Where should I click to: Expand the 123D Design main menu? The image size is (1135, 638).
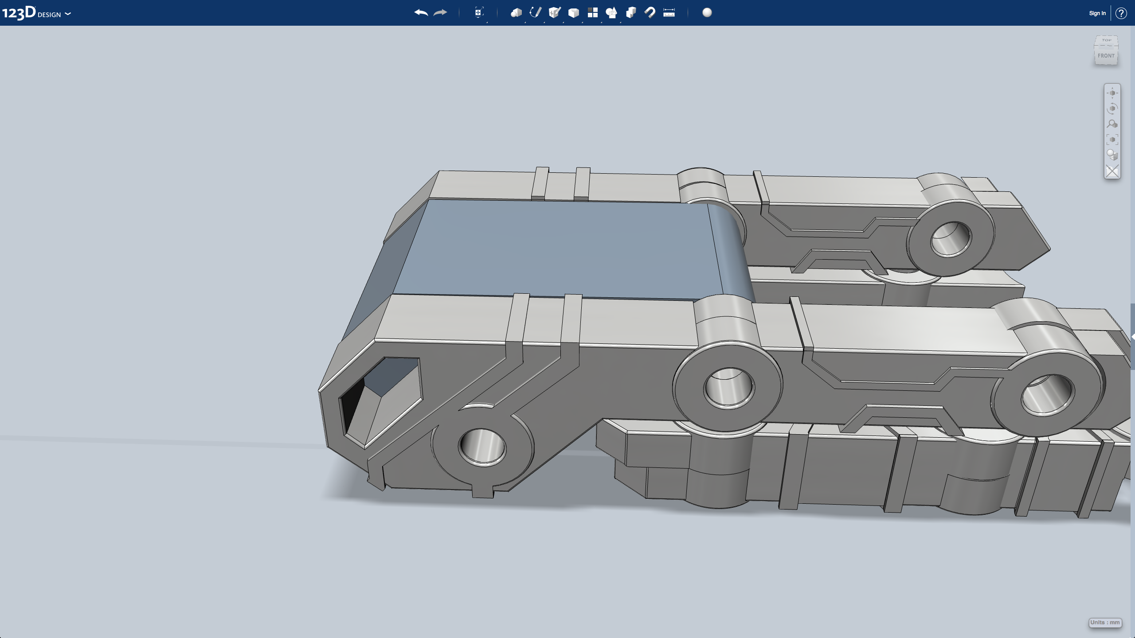tap(67, 14)
